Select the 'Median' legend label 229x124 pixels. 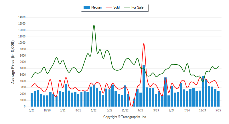tap(96, 7)
